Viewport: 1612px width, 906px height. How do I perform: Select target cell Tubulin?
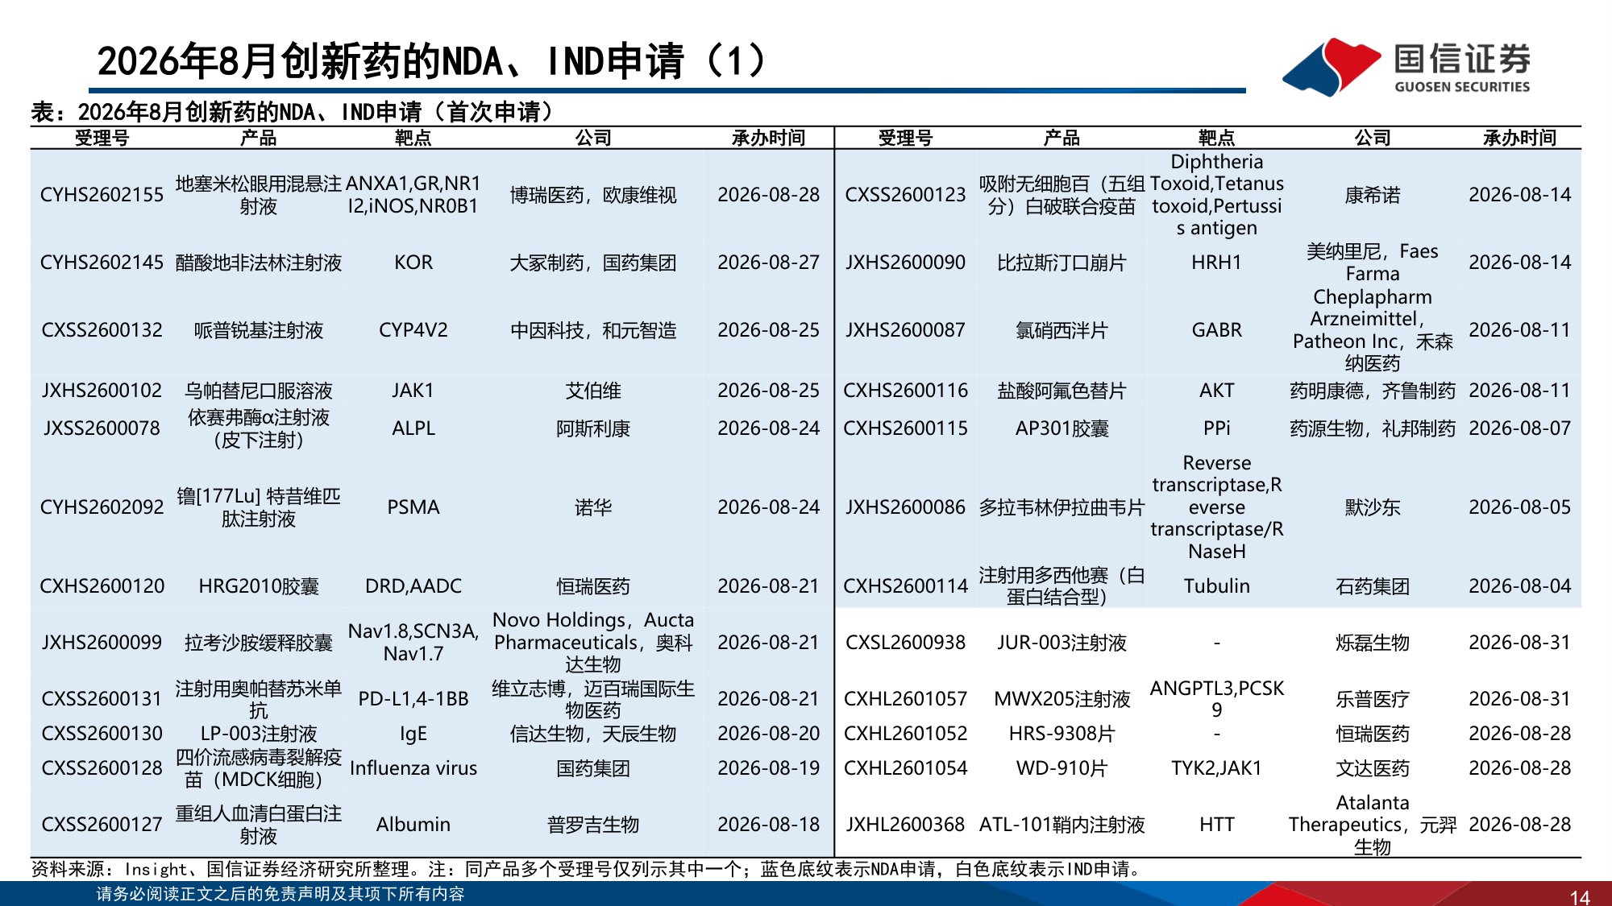pos(1217,586)
